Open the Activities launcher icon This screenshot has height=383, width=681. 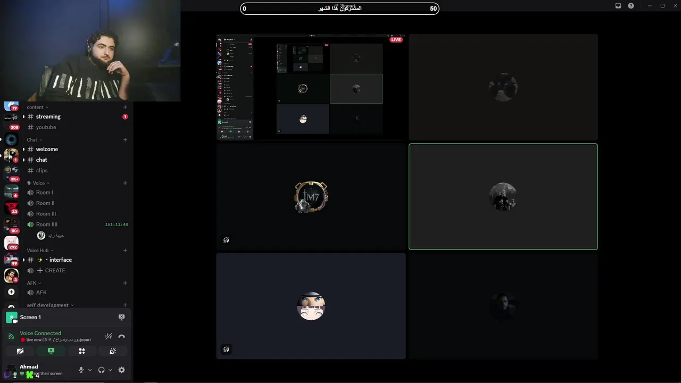(82, 351)
